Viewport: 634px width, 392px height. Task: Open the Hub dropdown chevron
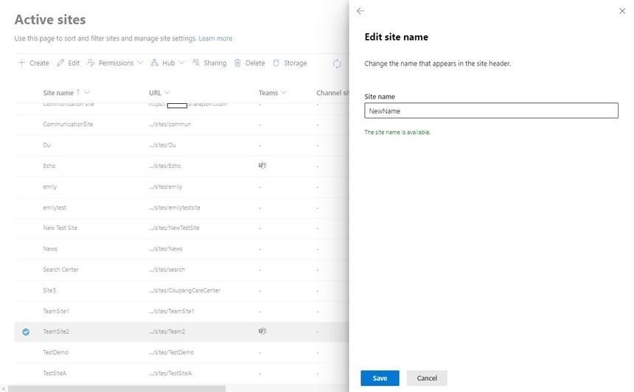pyautogui.click(x=181, y=63)
